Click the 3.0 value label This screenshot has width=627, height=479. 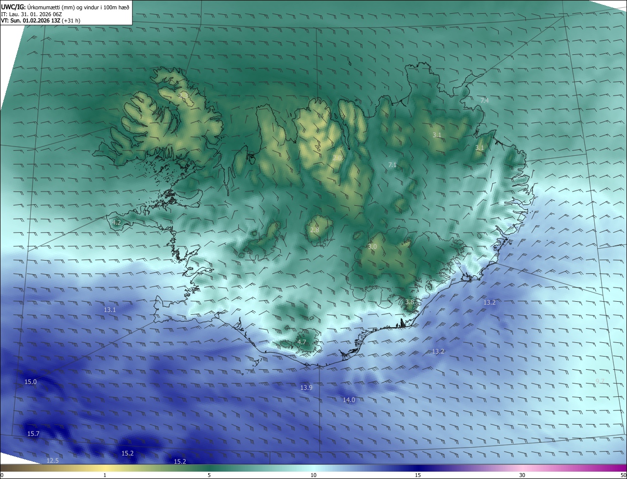pyautogui.click(x=372, y=247)
